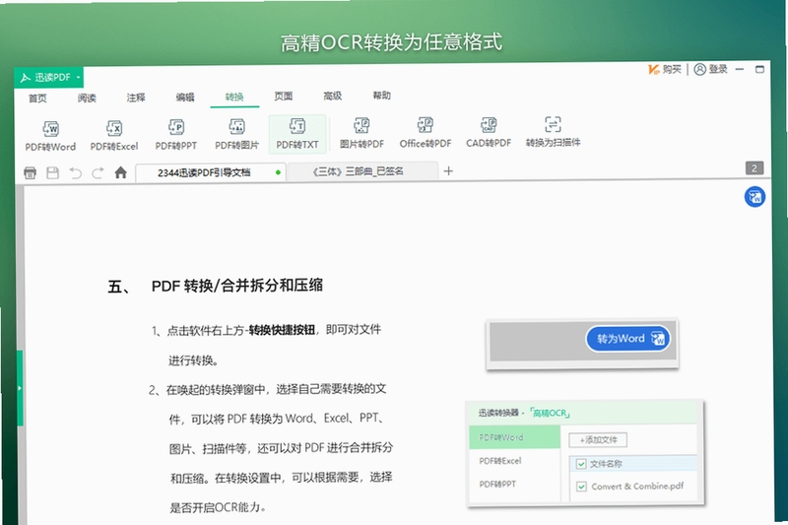Open the 图片转PDF tool
Screen dimensions: 788x525
(x=361, y=133)
